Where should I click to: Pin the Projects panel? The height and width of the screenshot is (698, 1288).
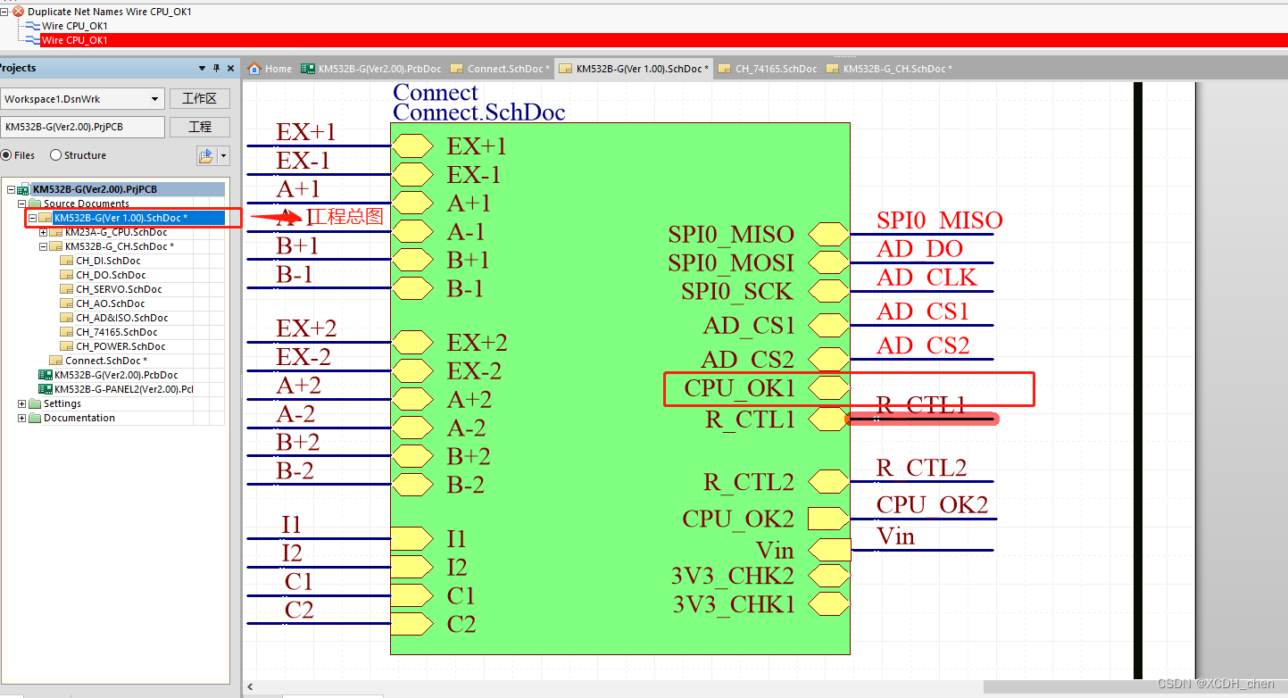coord(216,68)
